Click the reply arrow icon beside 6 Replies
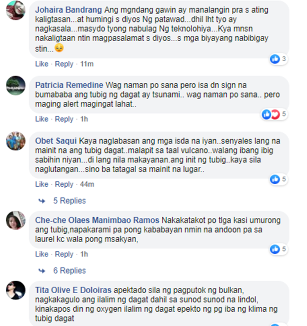This screenshot has width=307, height=326. [x=42, y=271]
